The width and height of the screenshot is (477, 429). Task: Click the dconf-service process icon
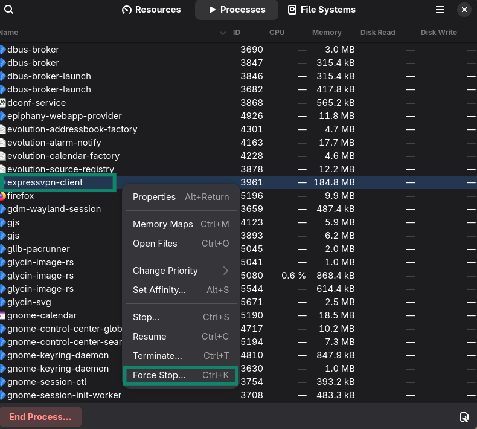[2, 103]
